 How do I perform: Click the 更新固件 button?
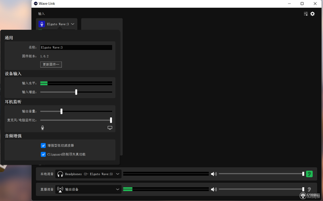click(x=51, y=64)
